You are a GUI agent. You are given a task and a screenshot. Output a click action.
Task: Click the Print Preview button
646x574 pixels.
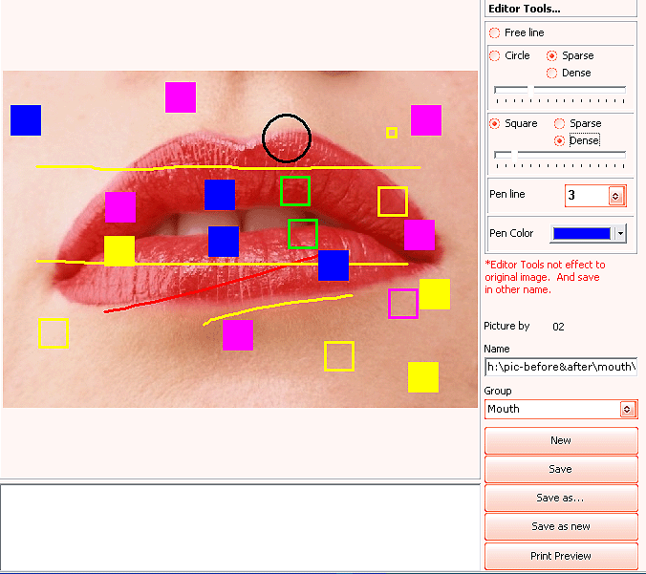click(561, 556)
